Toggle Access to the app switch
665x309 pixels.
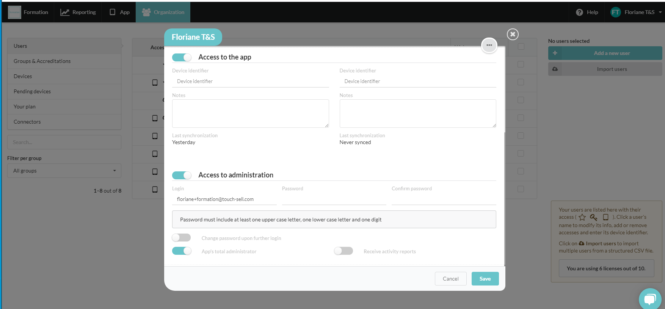[x=182, y=57]
